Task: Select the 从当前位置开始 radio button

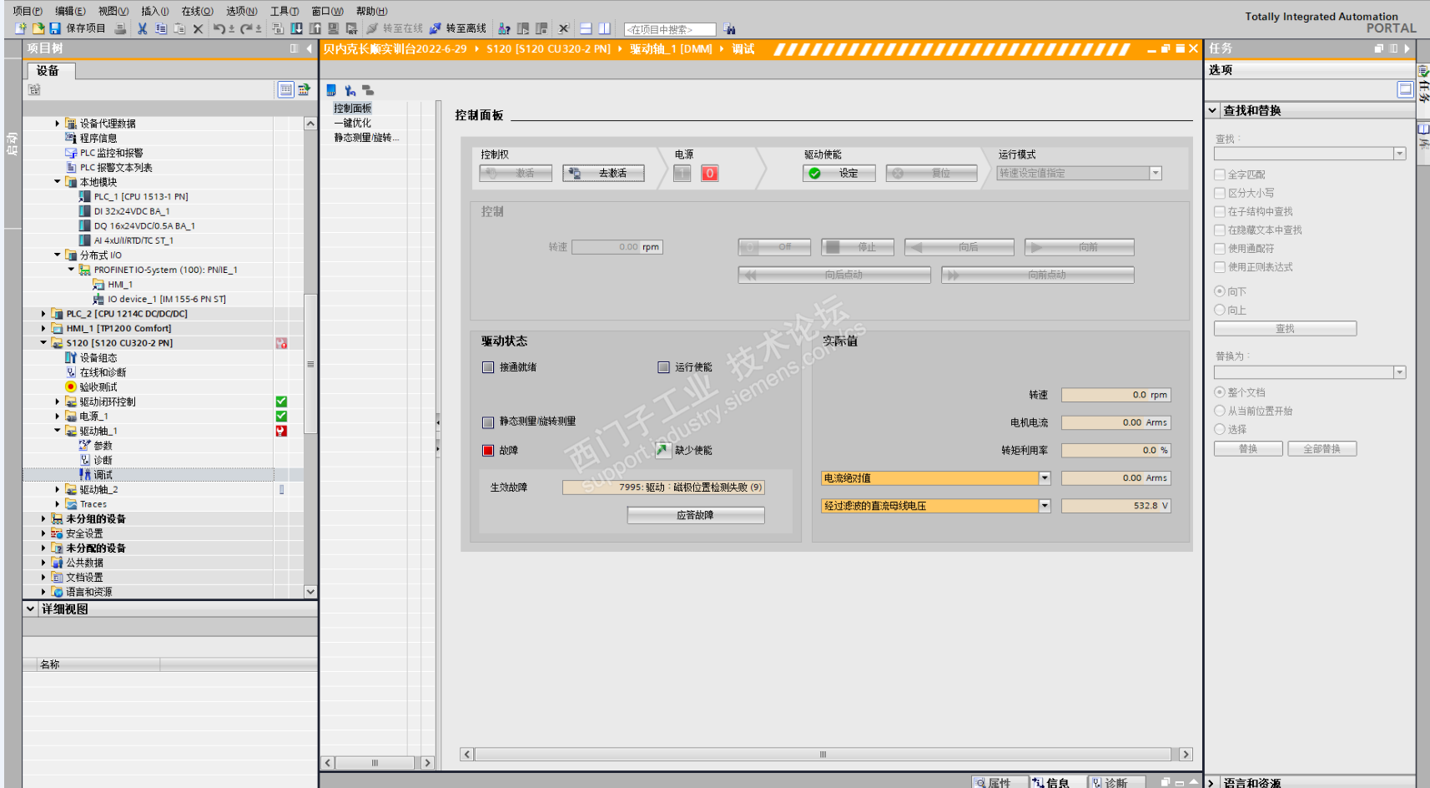Action: (1220, 411)
